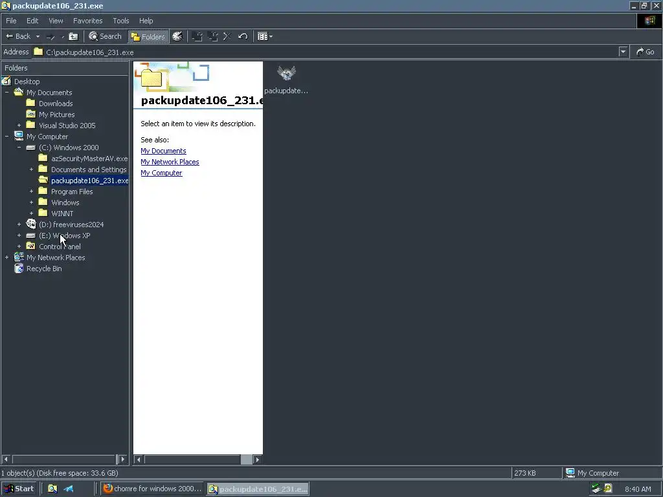Open the Back history dropdown arrow
The height and width of the screenshot is (497, 663).
point(38,36)
